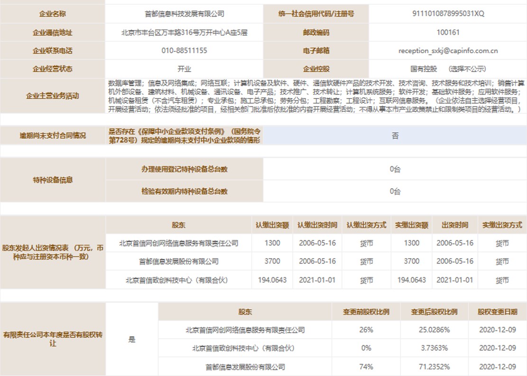This screenshot has width=527, height=376.
Task: Click the 办理使用登记特种设备总台数 label
Action: click(x=184, y=169)
